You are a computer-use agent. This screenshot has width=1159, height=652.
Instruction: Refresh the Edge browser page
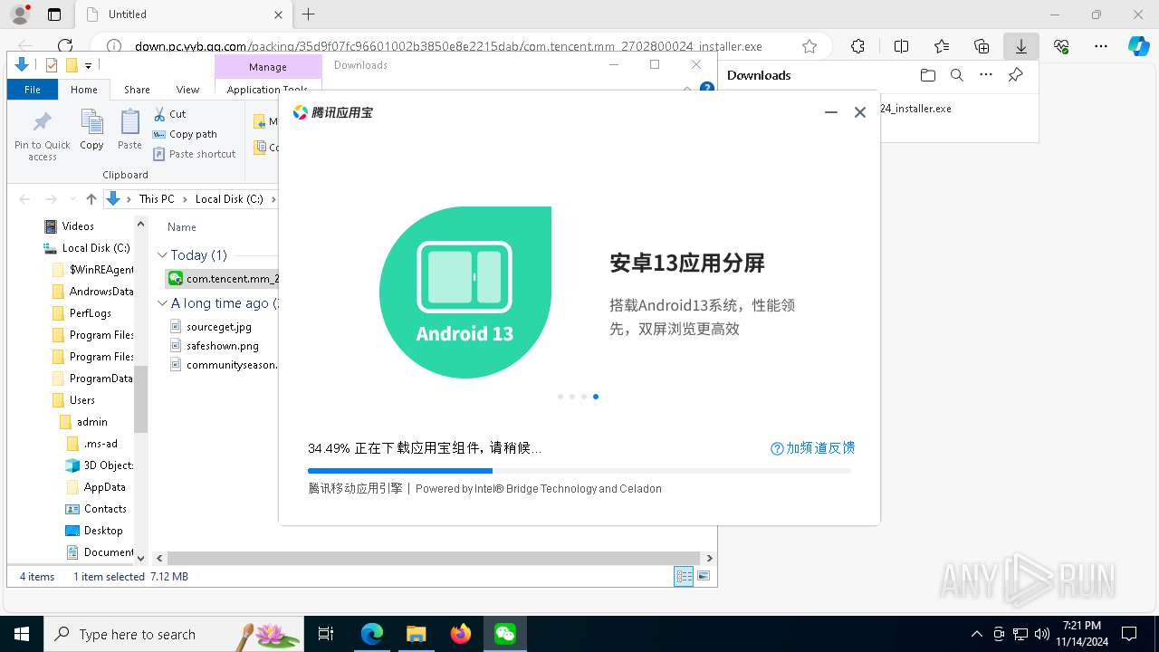click(65, 45)
